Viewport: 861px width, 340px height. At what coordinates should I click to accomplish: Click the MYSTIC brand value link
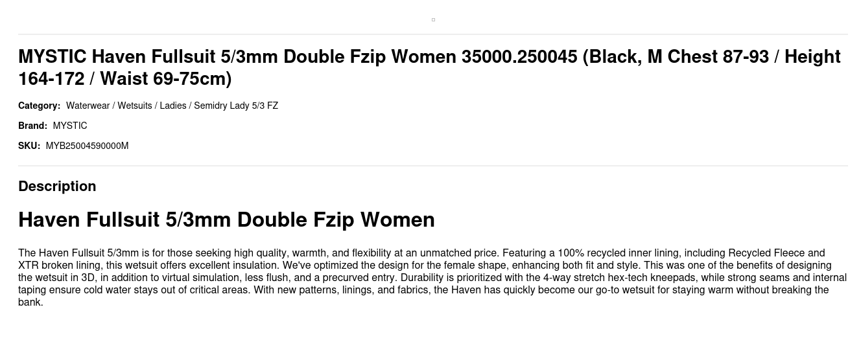70,126
